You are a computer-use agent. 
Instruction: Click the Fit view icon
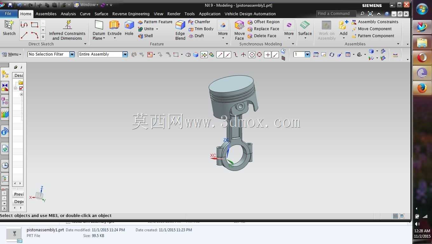316,55
